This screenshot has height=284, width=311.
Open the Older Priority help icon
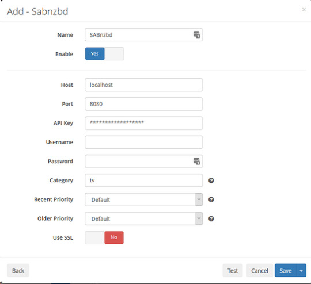[211, 218]
